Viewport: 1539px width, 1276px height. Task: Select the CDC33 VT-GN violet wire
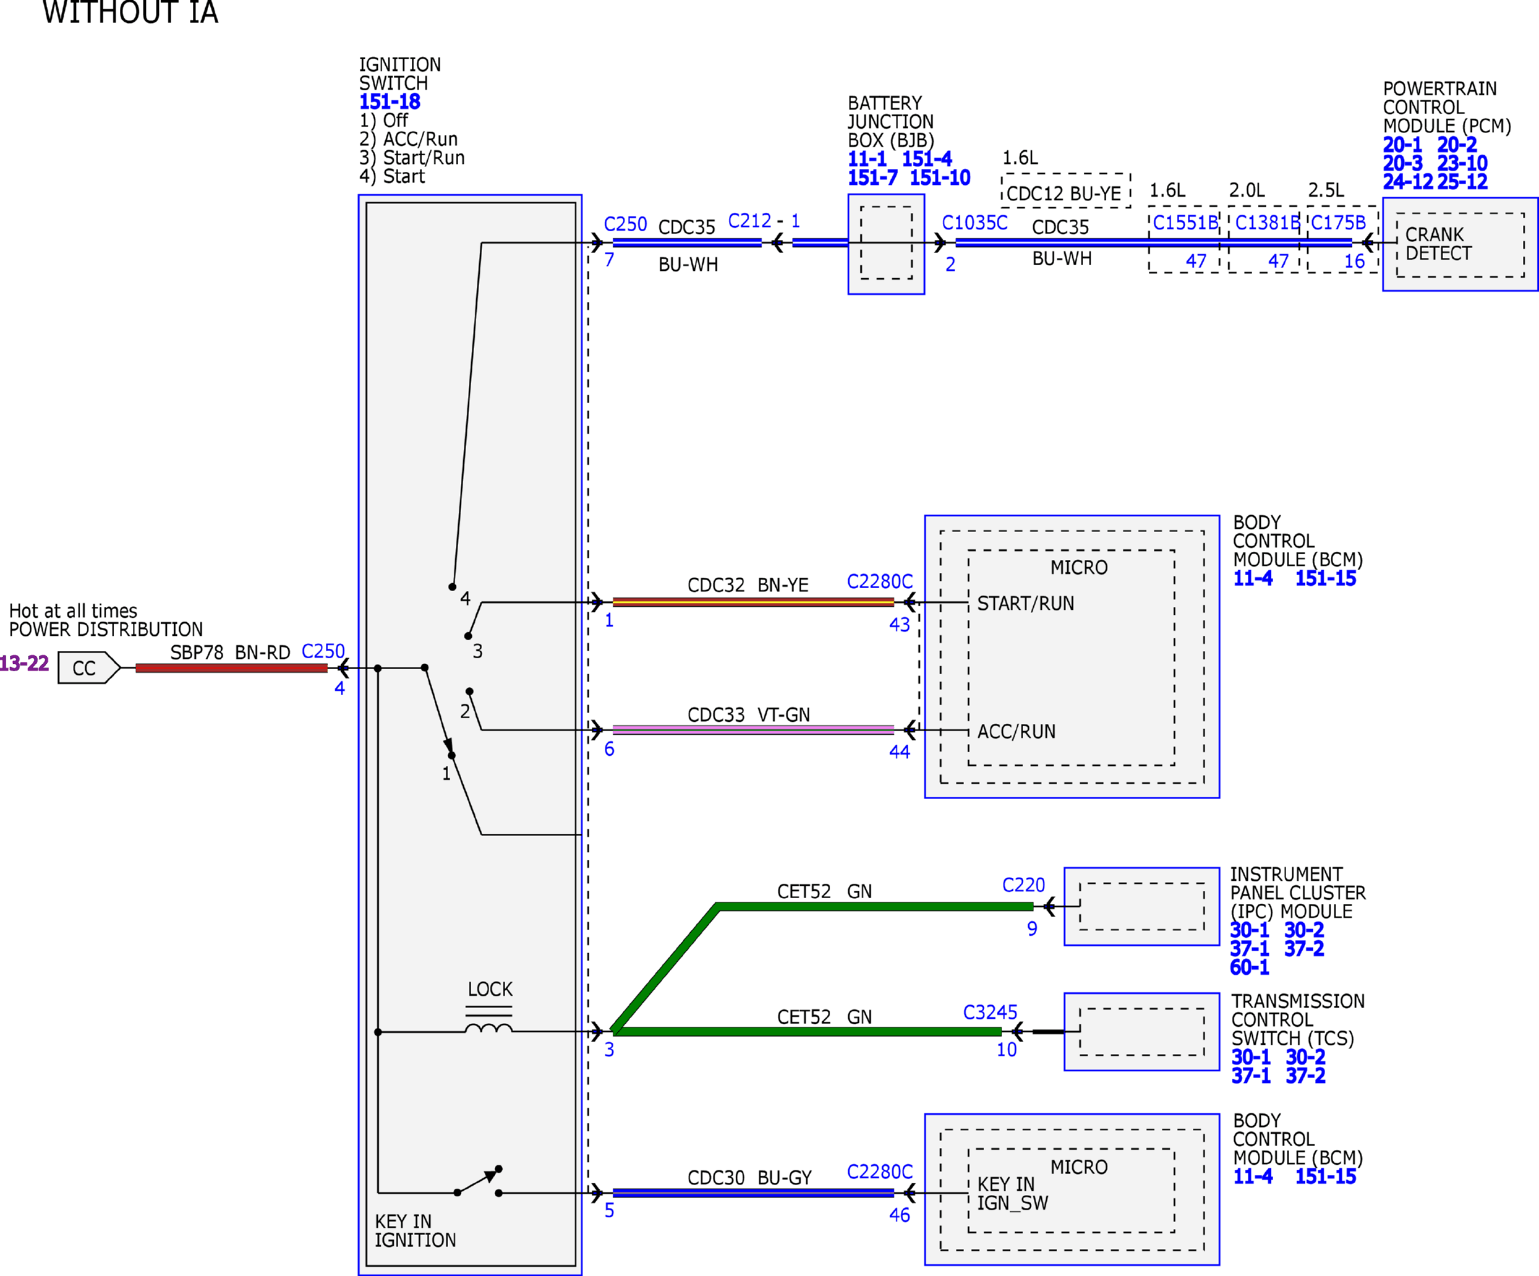click(754, 730)
